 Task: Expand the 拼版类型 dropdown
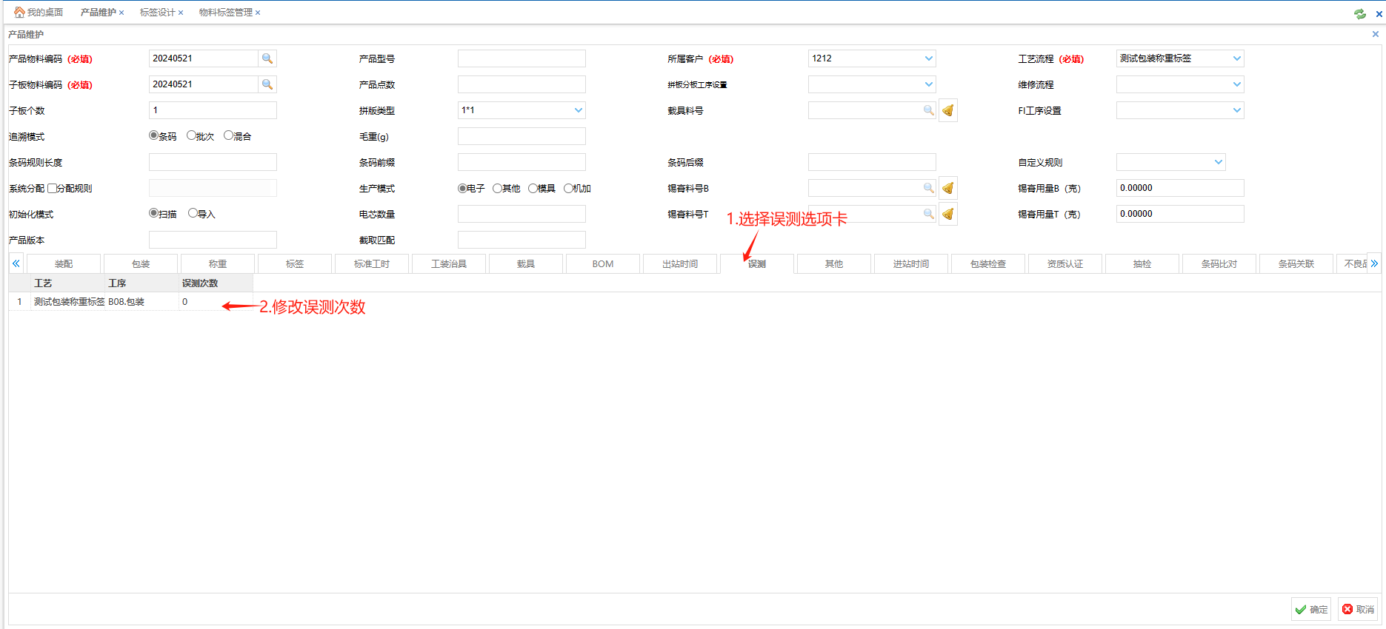click(x=578, y=110)
